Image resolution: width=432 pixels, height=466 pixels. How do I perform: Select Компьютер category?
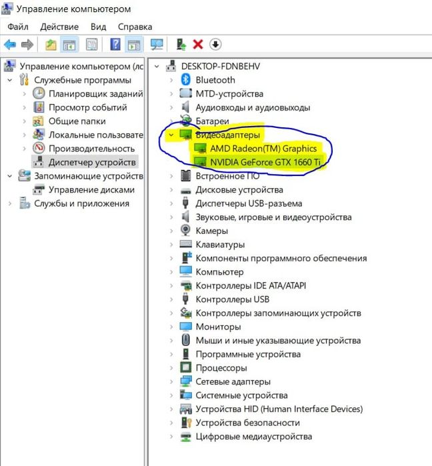219,272
